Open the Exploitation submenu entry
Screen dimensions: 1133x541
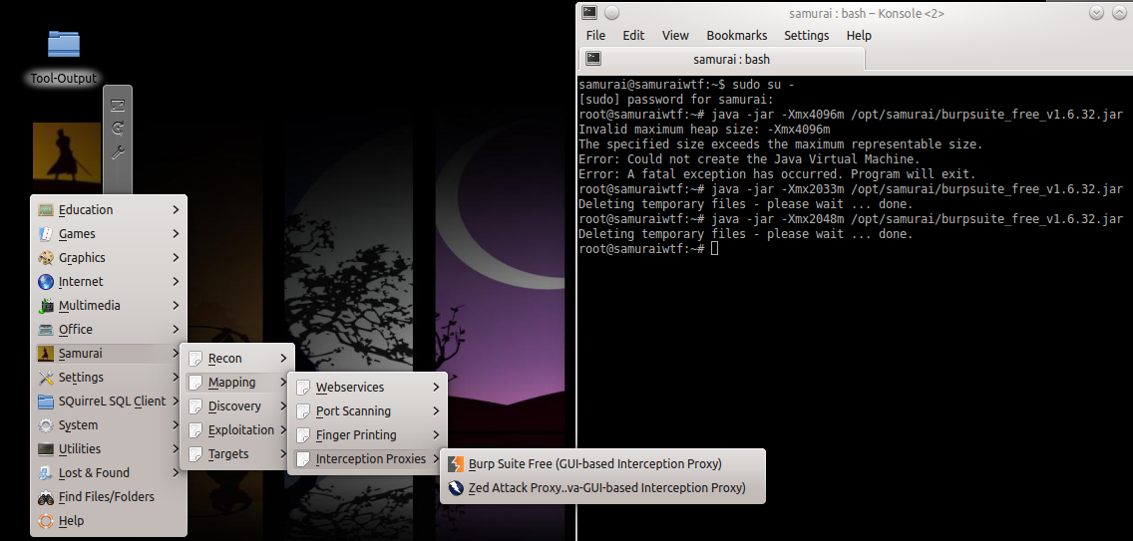click(x=237, y=429)
